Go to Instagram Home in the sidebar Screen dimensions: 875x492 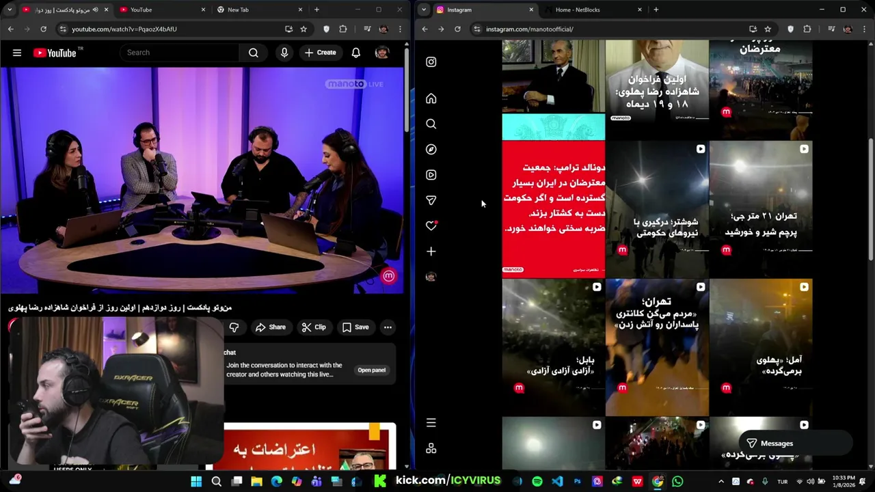coord(431,98)
